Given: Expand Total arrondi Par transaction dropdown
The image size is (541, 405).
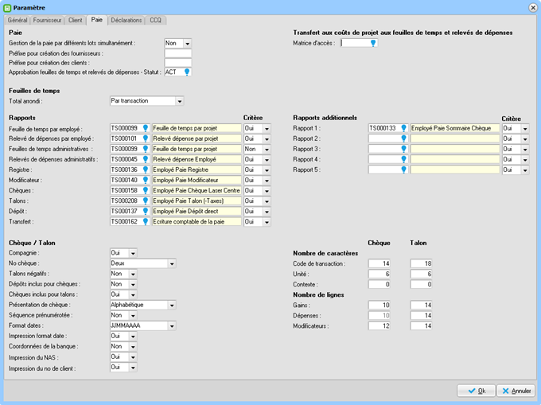Looking at the screenshot, I should [x=180, y=101].
